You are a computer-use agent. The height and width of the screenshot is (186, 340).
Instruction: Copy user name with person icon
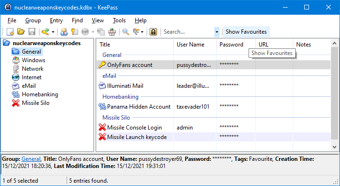(64, 32)
